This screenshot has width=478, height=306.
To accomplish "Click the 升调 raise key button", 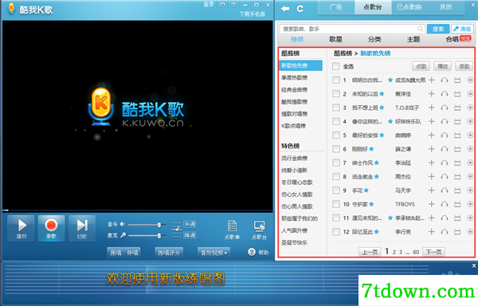I will click(x=190, y=224).
